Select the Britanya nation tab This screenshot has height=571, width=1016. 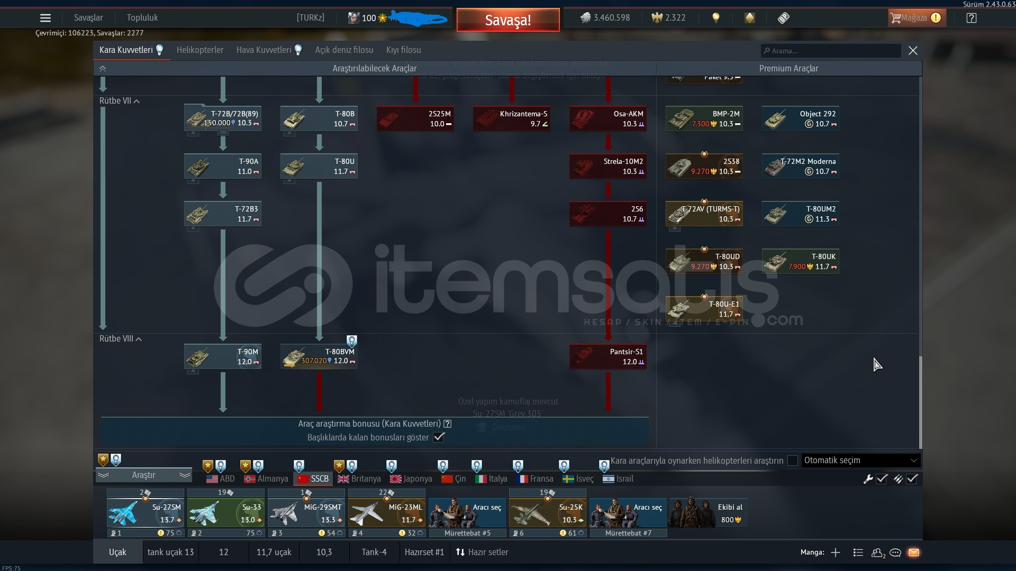359,479
